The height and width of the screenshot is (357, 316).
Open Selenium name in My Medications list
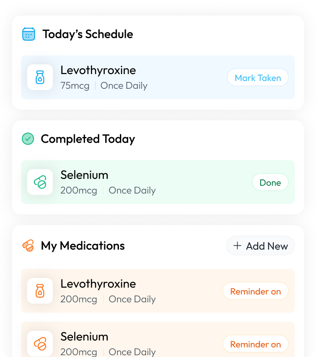(85, 337)
